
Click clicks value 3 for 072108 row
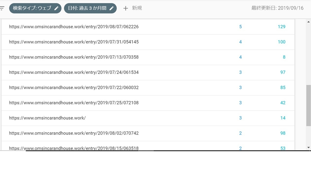click(241, 103)
